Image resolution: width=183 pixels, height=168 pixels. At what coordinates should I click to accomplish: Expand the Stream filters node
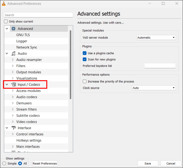13,109
